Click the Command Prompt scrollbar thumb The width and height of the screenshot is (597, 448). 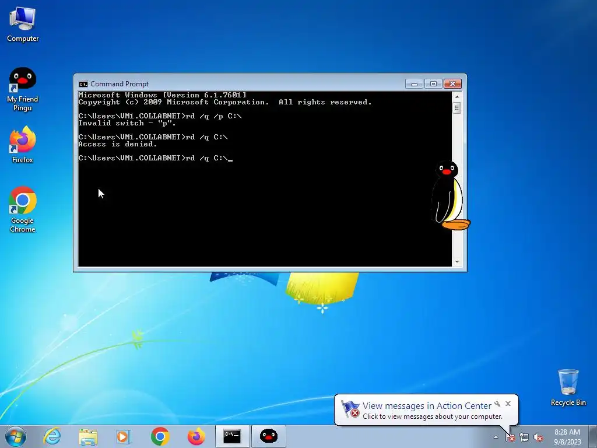[457, 108]
